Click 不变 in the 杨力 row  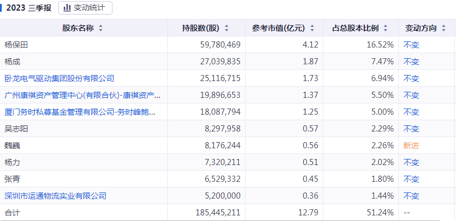pos(411,162)
